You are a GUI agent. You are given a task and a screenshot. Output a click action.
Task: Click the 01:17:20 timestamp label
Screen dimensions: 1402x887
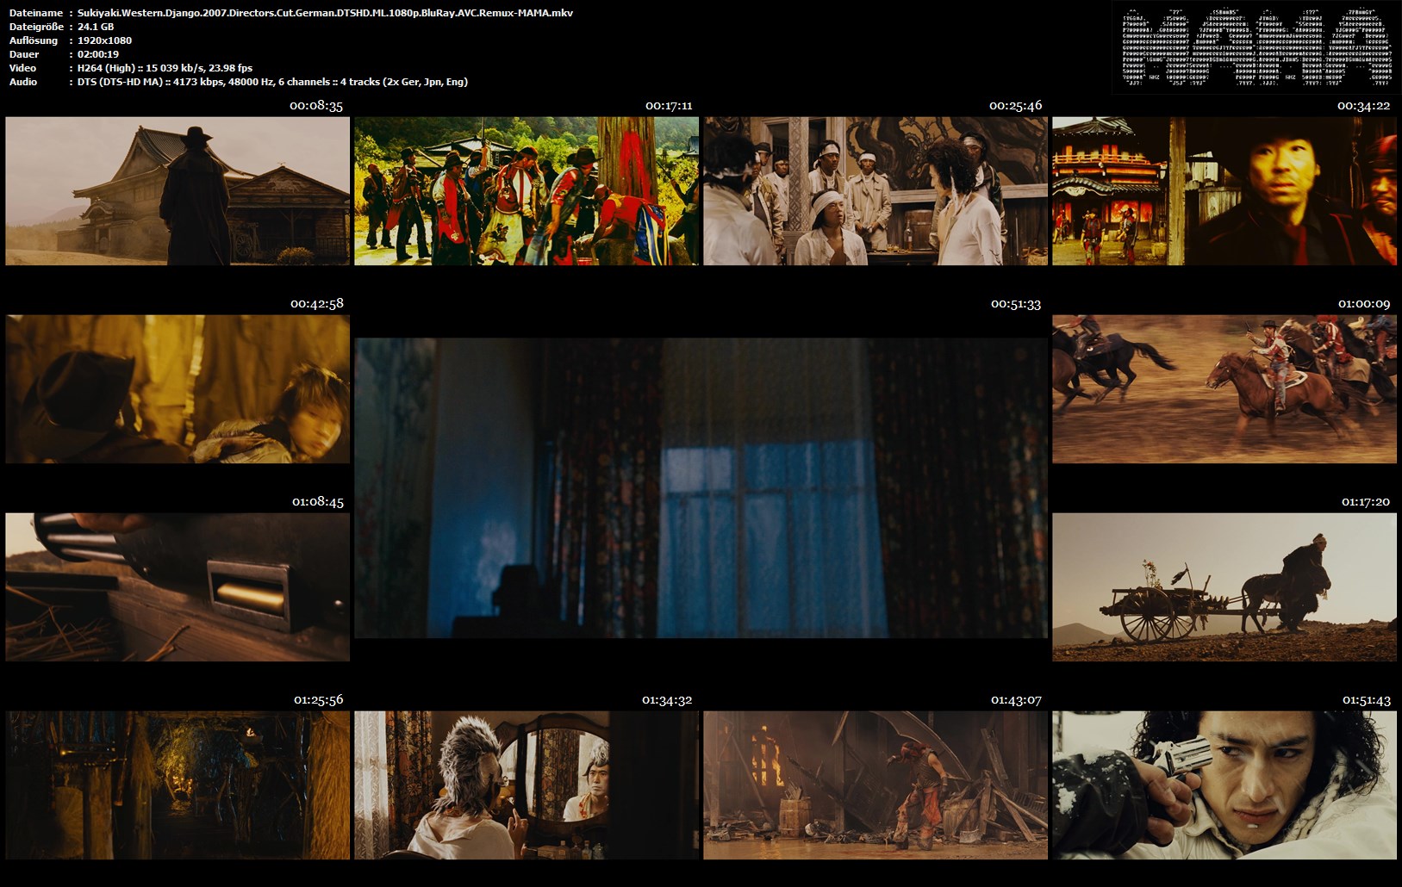click(1366, 502)
